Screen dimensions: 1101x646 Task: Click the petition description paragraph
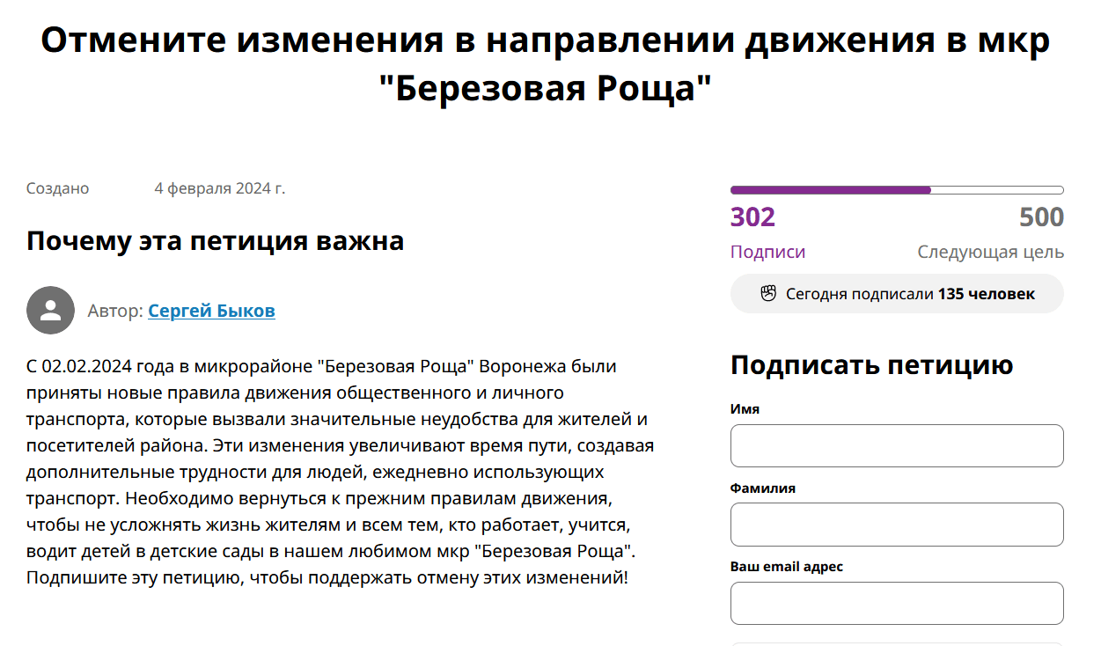[x=340, y=473]
